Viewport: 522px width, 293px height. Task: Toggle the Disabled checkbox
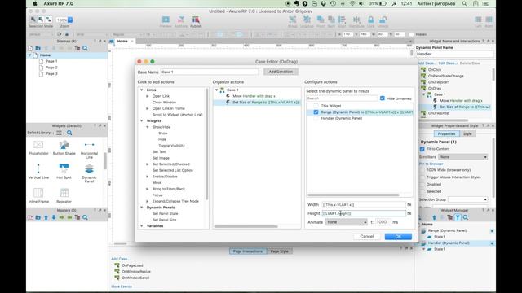[x=422, y=185]
